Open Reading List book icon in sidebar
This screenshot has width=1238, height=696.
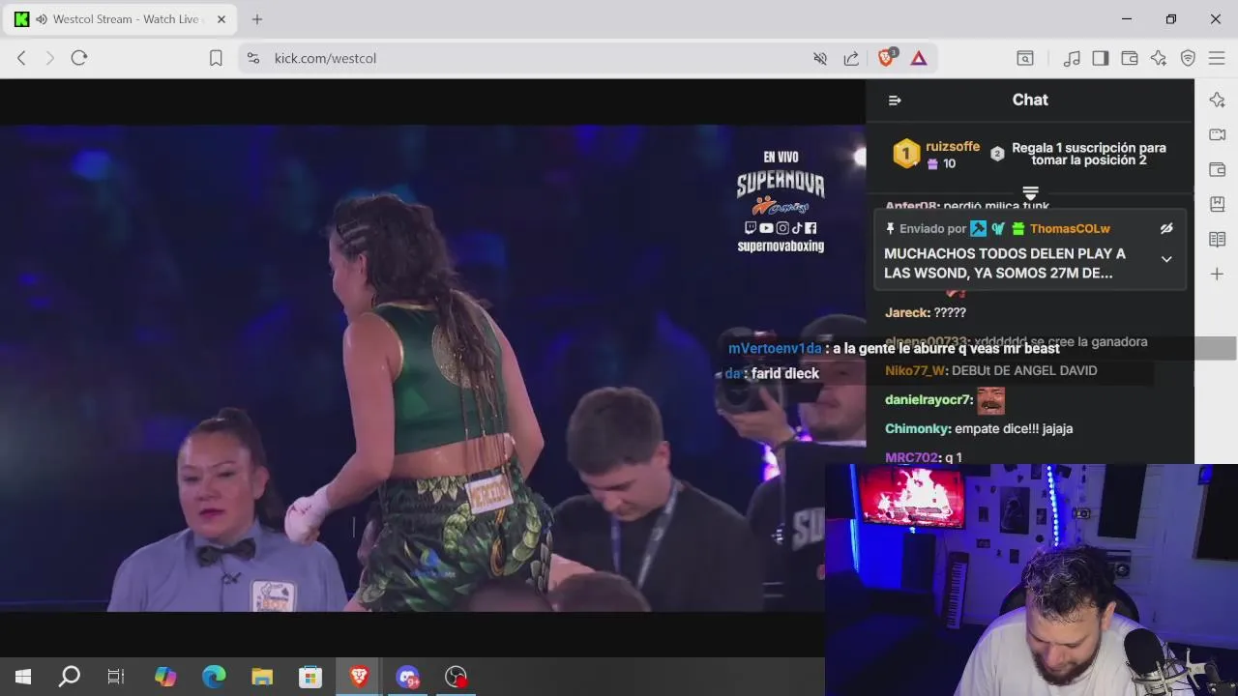point(1217,239)
